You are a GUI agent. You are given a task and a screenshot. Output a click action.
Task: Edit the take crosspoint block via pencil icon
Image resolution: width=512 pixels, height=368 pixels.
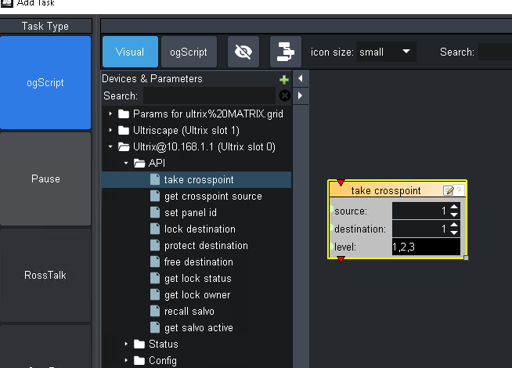pyautogui.click(x=449, y=190)
